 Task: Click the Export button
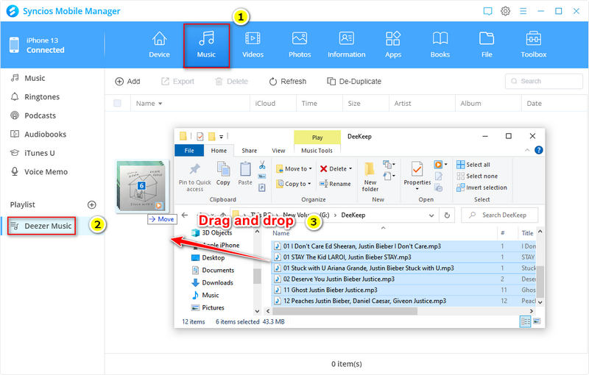177,82
